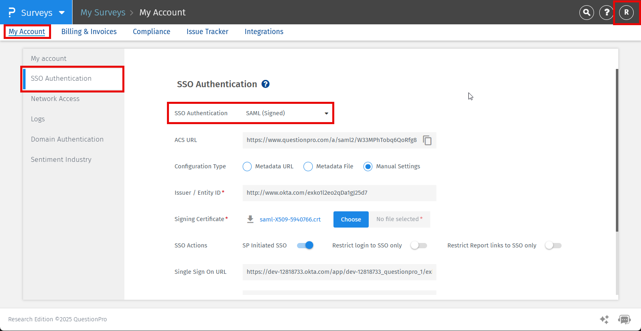Click the SSO Authentication help info icon
The height and width of the screenshot is (331, 641).
(265, 84)
